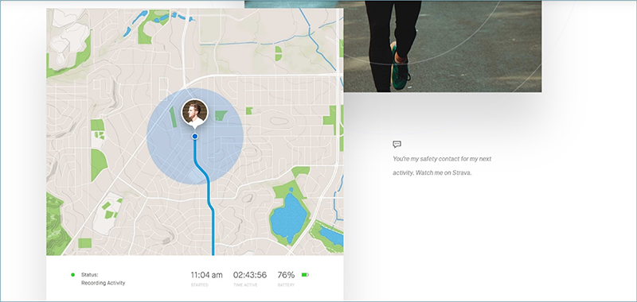Screen dimensions: 637x302
Task: Click the athlete profile photo pin
Action: coord(194,112)
